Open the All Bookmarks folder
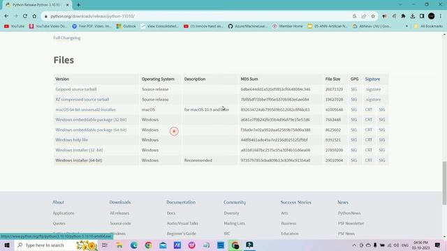The width and height of the screenshot is (447, 251). (428, 26)
